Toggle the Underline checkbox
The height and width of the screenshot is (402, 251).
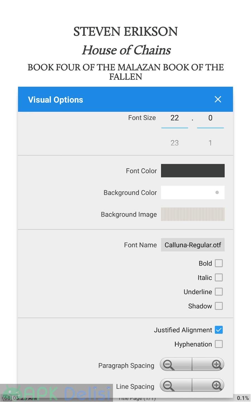coord(219,292)
